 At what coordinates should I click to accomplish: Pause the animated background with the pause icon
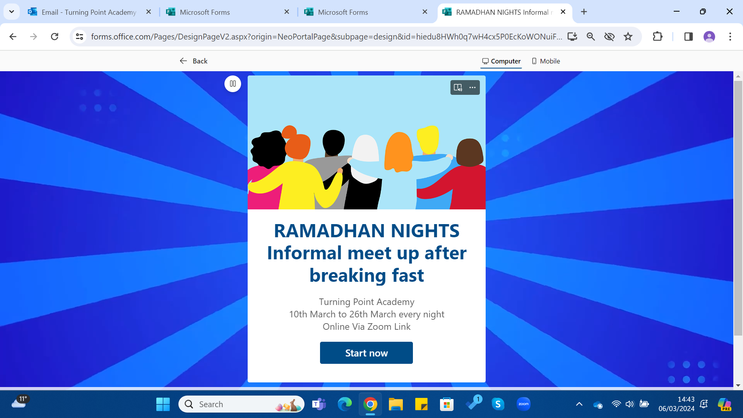click(233, 84)
